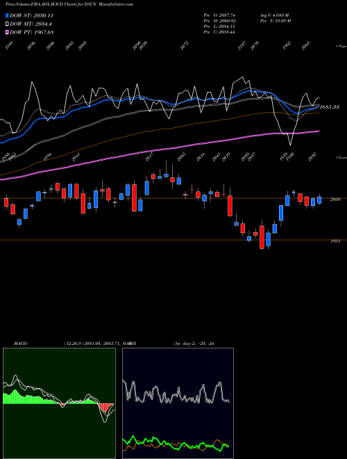Click the 1685.33 label on the EMA chart
This screenshot has height=459, width=347.
coord(330,107)
